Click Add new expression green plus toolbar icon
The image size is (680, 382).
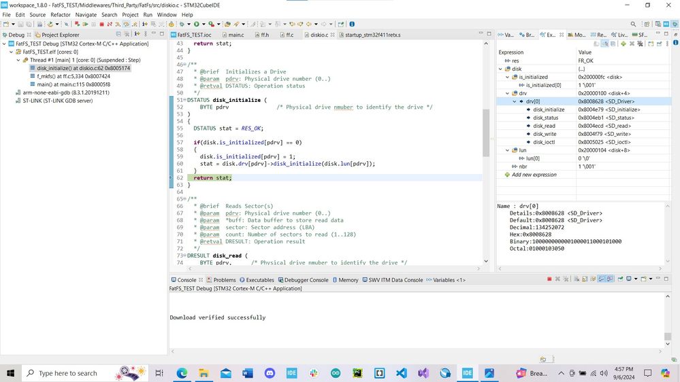click(x=624, y=44)
